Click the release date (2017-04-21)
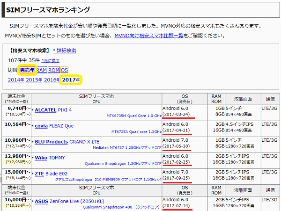The image size is (281, 211). tap(176, 130)
